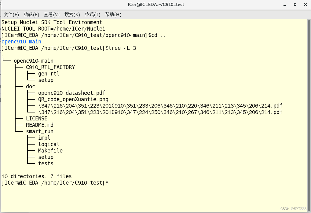Click the escaped pdf name containing \347\224\250
Screen dimensions: 311x213
[160, 112]
